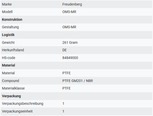Select the bold Material section header
Screen dimensions: 153x116
8,65
